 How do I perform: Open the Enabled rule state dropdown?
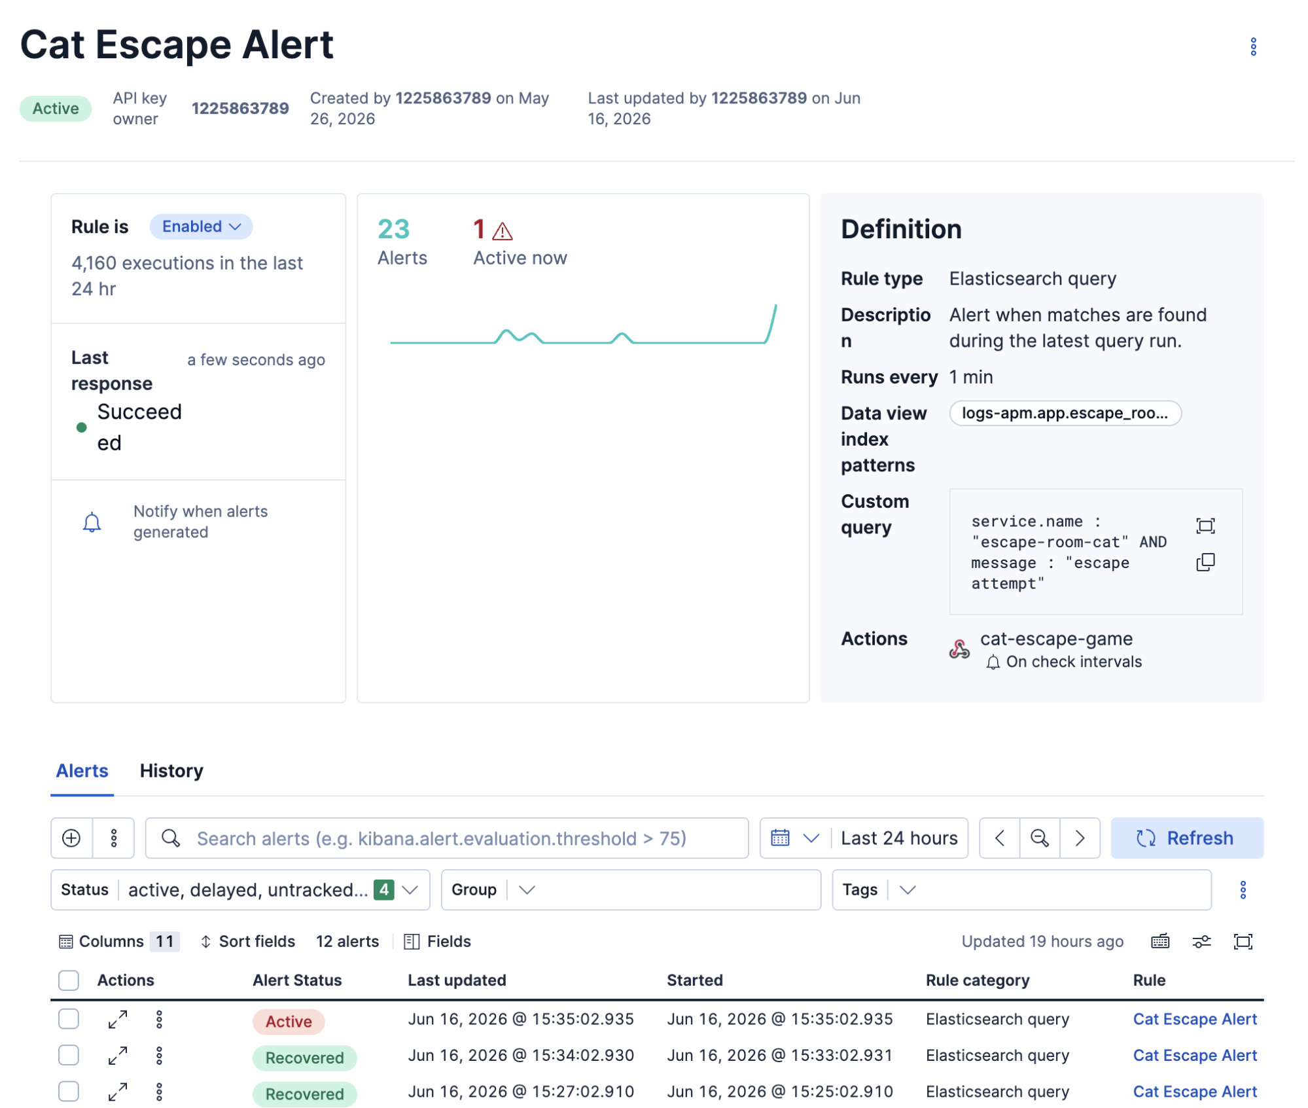click(x=201, y=226)
